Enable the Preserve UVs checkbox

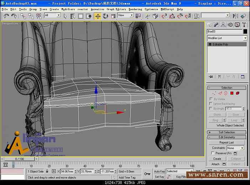(213, 153)
